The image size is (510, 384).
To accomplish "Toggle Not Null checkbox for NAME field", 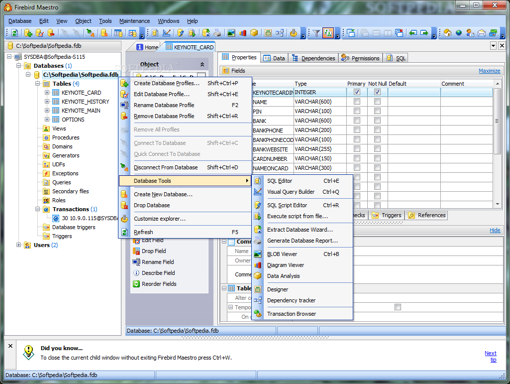I will (x=377, y=102).
